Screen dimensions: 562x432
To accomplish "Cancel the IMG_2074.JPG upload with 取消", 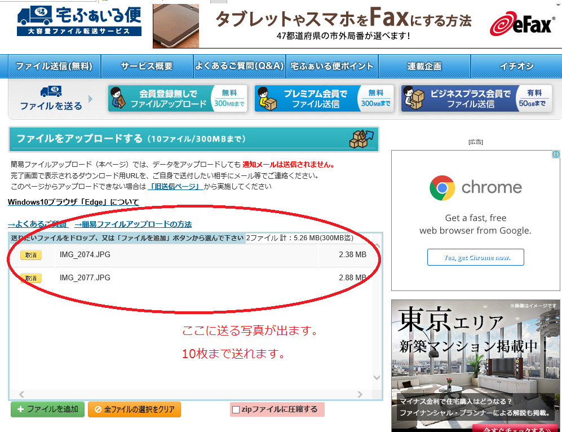I will (x=30, y=255).
